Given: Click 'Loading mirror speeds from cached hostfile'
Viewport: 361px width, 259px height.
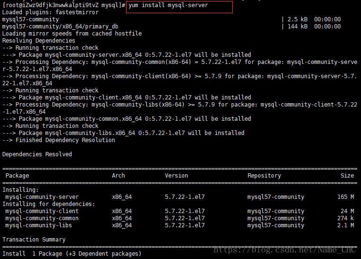Looking at the screenshot, I should 72,34.
